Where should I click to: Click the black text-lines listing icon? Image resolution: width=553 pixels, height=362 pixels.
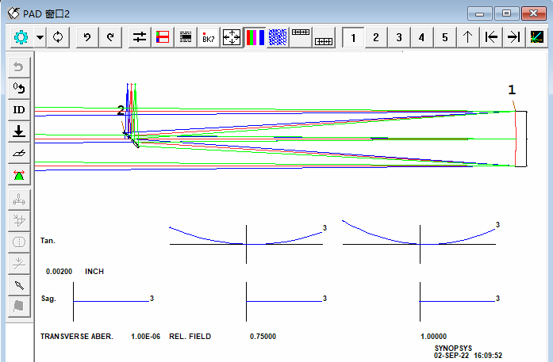[x=186, y=37]
